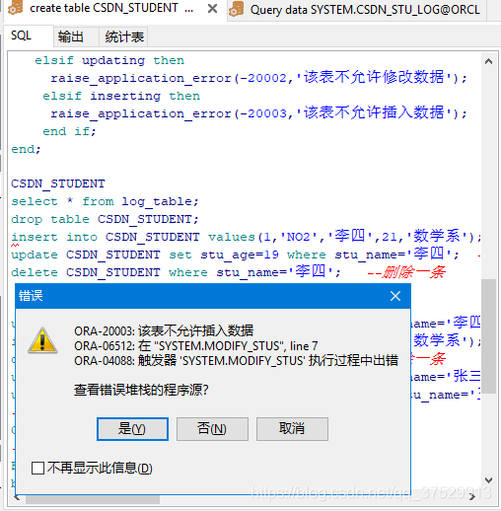Click the yellow warning icon in error dialog
Viewport: 501px width, 511px height.
tap(42, 340)
